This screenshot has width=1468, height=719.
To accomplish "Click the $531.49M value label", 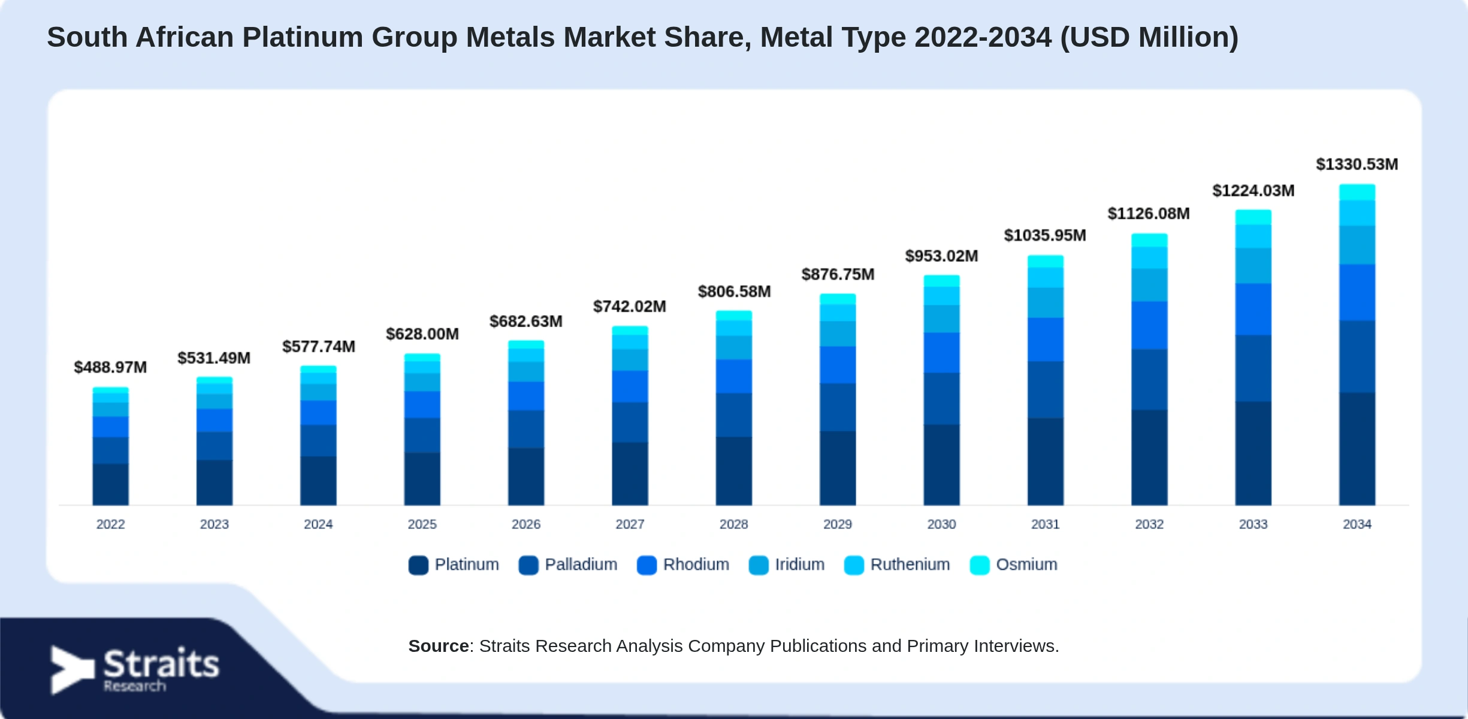I will point(214,358).
